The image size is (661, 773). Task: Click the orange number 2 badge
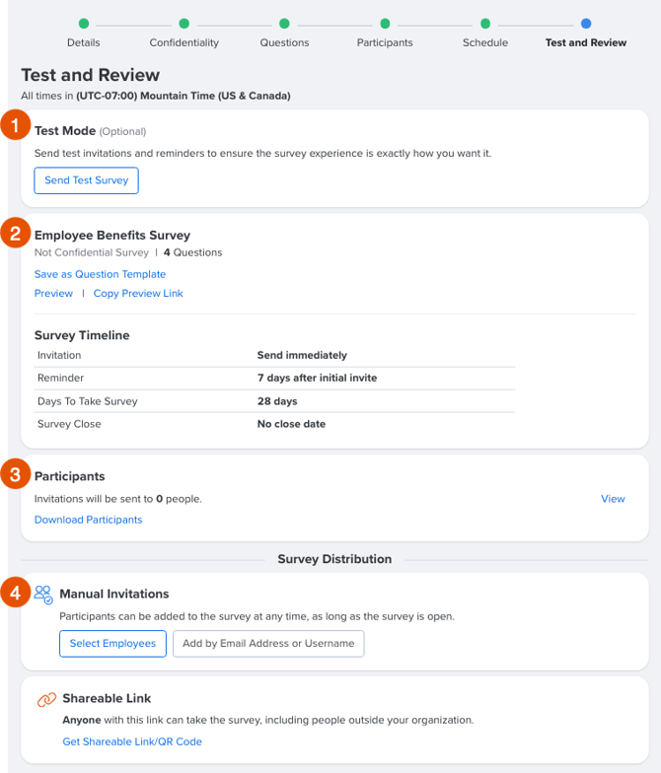point(16,233)
